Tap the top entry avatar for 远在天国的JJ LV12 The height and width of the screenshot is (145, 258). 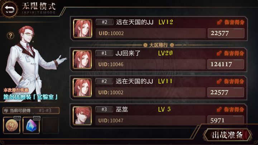pyautogui.click(x=82, y=28)
